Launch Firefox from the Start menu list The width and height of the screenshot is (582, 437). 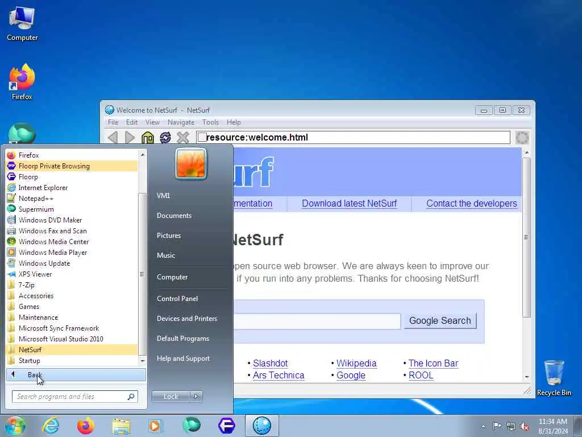72,155
